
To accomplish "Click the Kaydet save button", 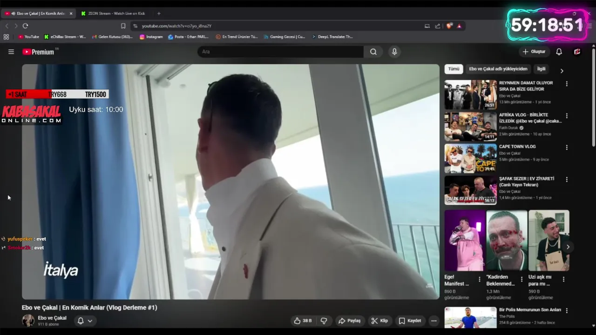I will (x=410, y=321).
